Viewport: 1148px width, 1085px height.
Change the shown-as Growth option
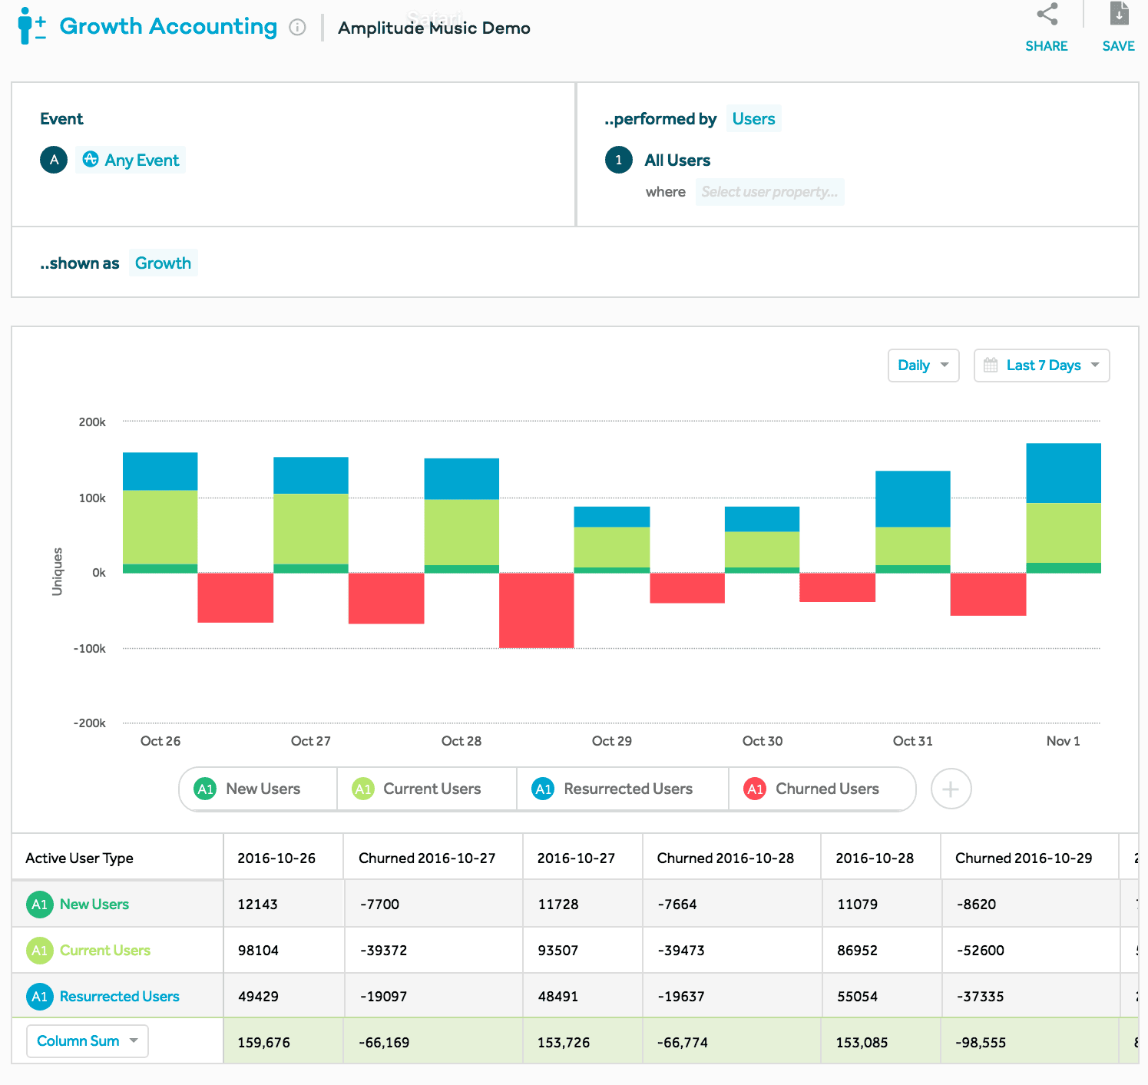(x=163, y=263)
